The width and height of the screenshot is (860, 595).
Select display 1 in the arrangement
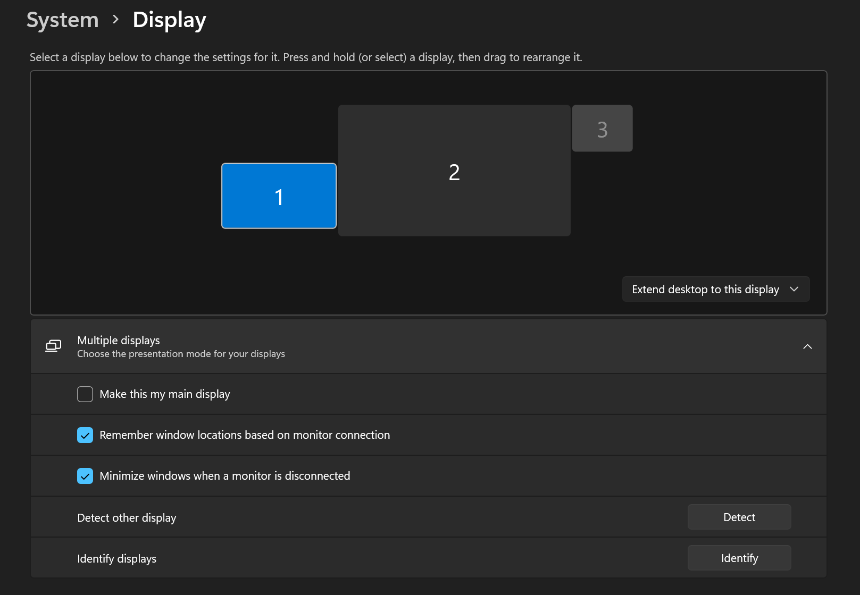(279, 196)
